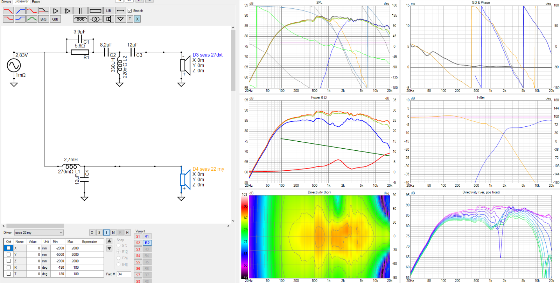Select the highlighted variant R2
This screenshot has width=560, height=283.
click(147, 243)
